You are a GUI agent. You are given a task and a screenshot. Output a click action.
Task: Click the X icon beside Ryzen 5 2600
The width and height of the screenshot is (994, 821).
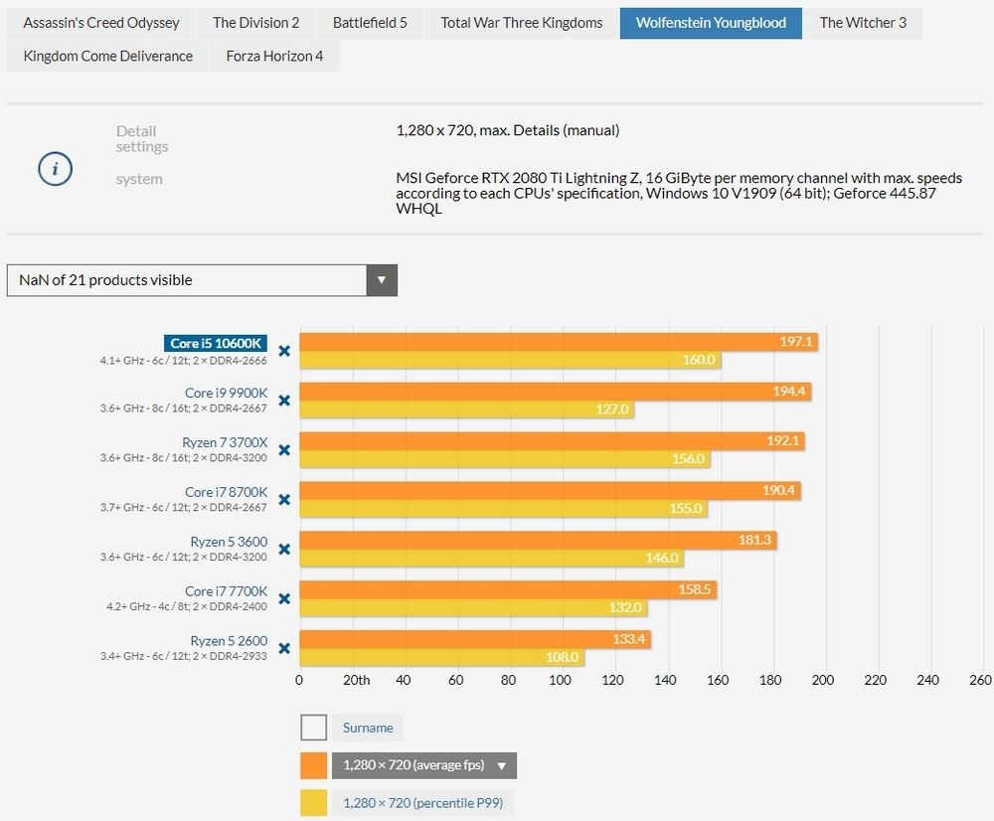(284, 649)
